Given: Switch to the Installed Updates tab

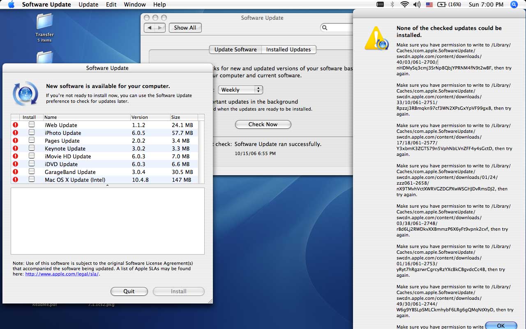Looking at the screenshot, I should point(288,49).
